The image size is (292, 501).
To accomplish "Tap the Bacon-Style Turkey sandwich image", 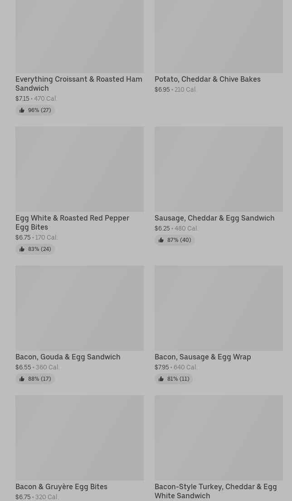I will click(x=219, y=437).
